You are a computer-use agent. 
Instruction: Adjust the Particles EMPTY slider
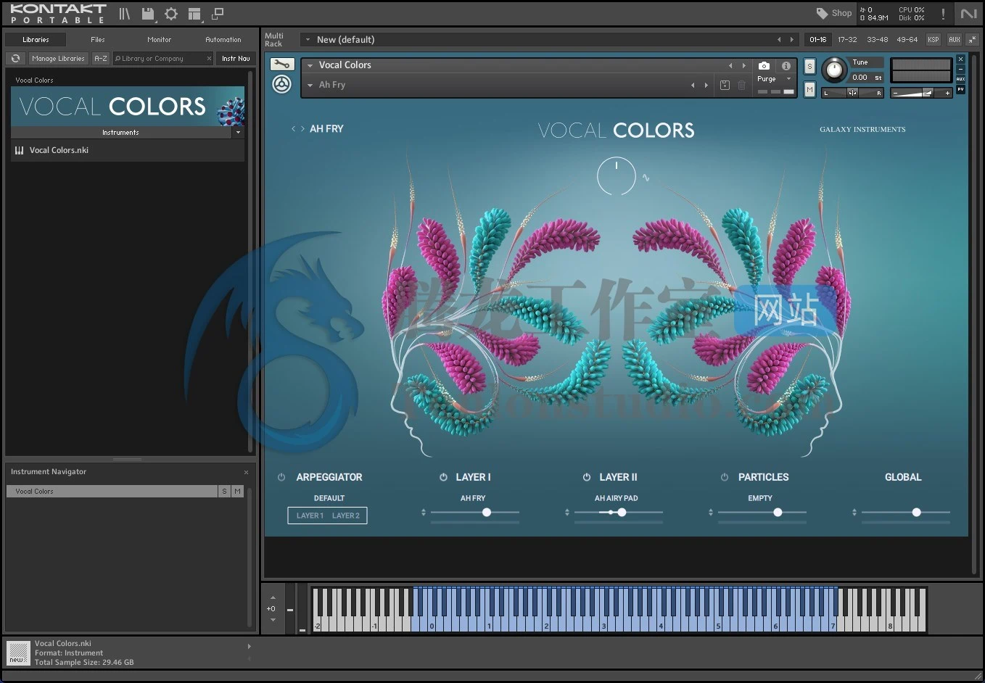pos(762,512)
